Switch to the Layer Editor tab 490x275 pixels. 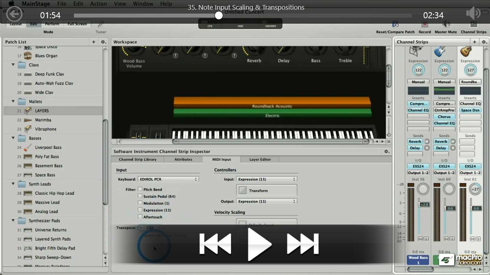pos(260,159)
